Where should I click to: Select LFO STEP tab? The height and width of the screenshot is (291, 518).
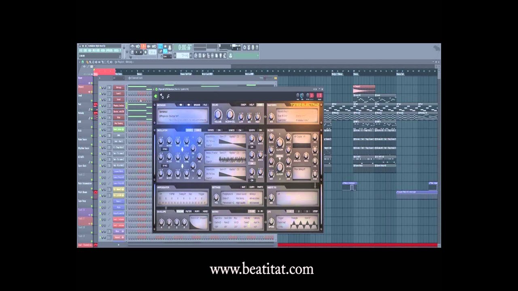pyautogui.click(x=315, y=211)
